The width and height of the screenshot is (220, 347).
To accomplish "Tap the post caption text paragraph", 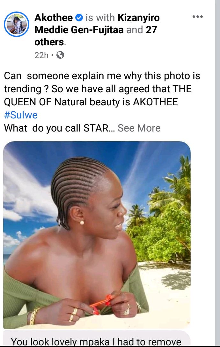I will tap(102, 102).
